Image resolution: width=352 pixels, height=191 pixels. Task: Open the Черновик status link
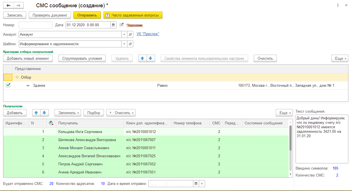pyautogui.click(x=135, y=25)
